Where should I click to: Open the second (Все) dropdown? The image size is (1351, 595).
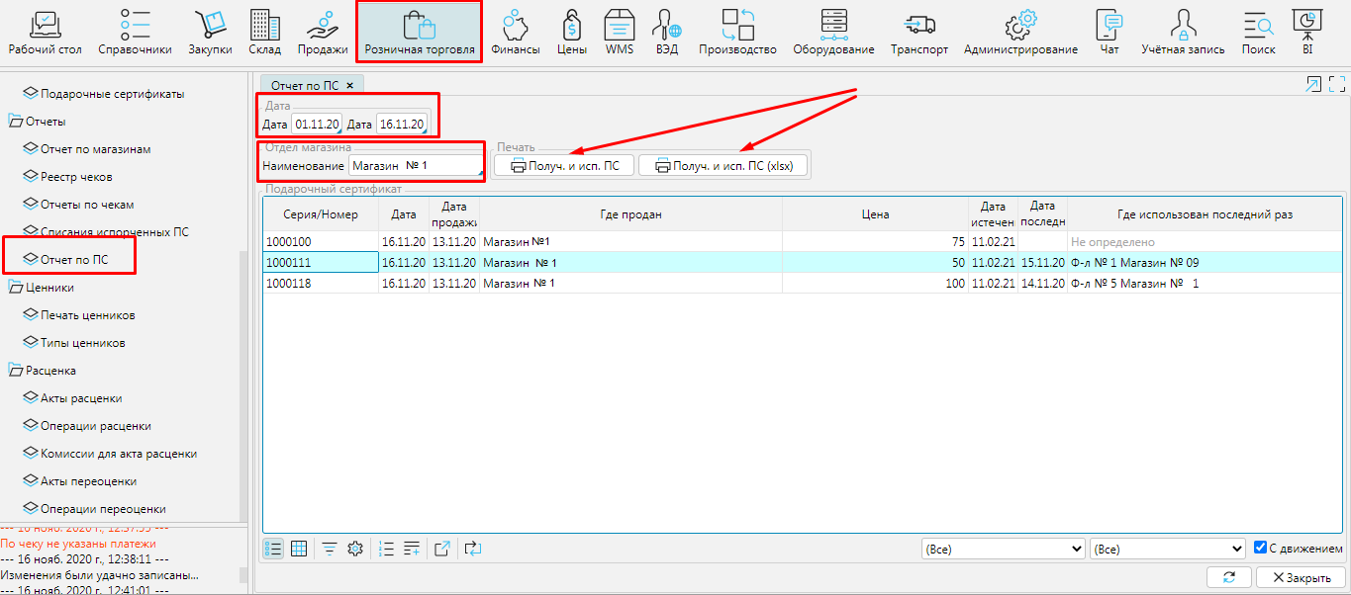[x=1167, y=549]
